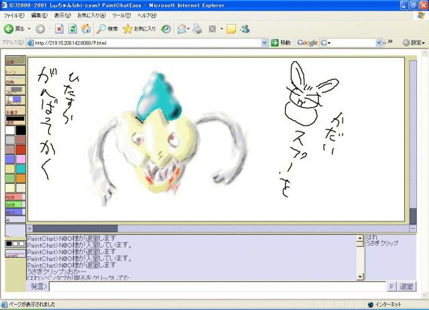The width and height of the screenshot is (429, 310).
Task: Click the yellow note toolbar icon
Action: coord(231,29)
